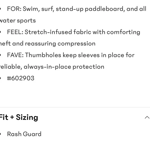Click the phrase always-in-place protection

[x=64, y=67]
